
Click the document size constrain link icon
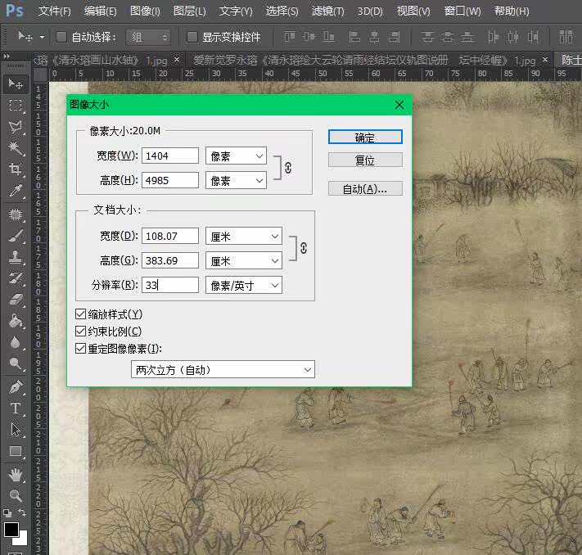coord(304,248)
